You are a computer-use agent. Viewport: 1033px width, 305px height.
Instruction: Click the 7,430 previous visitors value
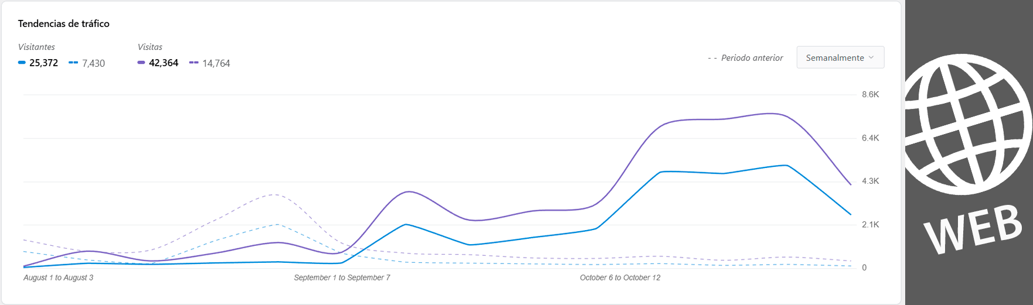point(94,63)
